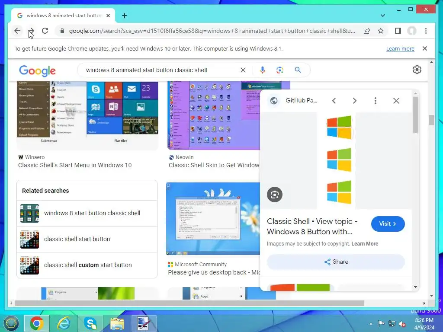Screen dimensions: 443x332
Task: Open Chrome three-dot menu
Action: 426,31
